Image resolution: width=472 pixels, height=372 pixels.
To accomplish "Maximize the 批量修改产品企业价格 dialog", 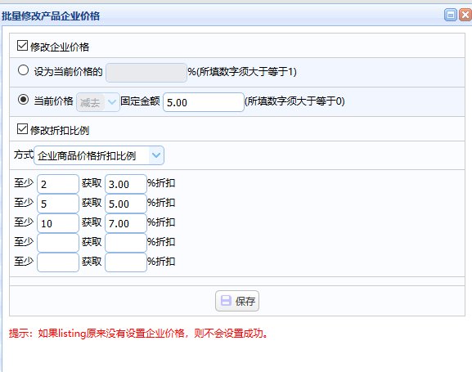I will [x=451, y=15].
